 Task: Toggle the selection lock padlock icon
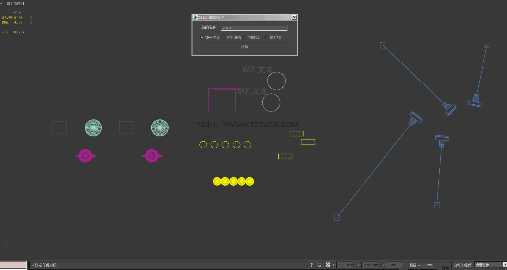[x=319, y=265]
